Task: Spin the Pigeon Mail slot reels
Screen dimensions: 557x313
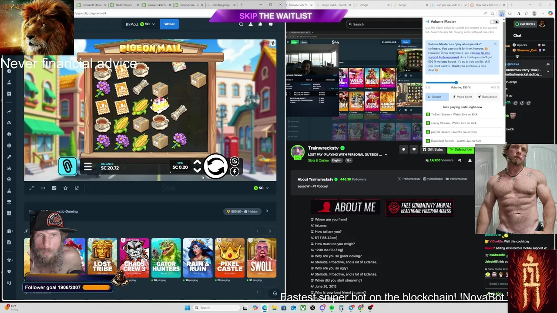Action: (x=216, y=166)
